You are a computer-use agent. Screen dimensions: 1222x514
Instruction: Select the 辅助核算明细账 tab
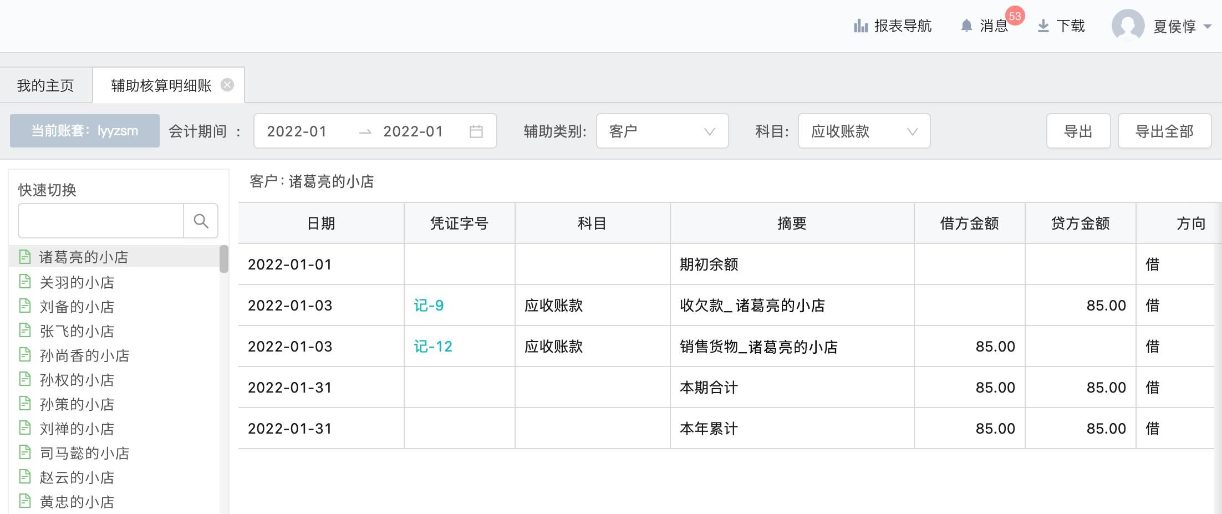click(x=161, y=85)
